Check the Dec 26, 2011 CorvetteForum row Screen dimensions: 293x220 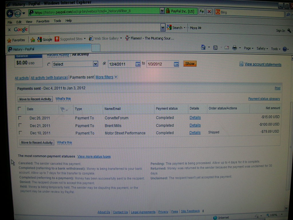(20, 118)
